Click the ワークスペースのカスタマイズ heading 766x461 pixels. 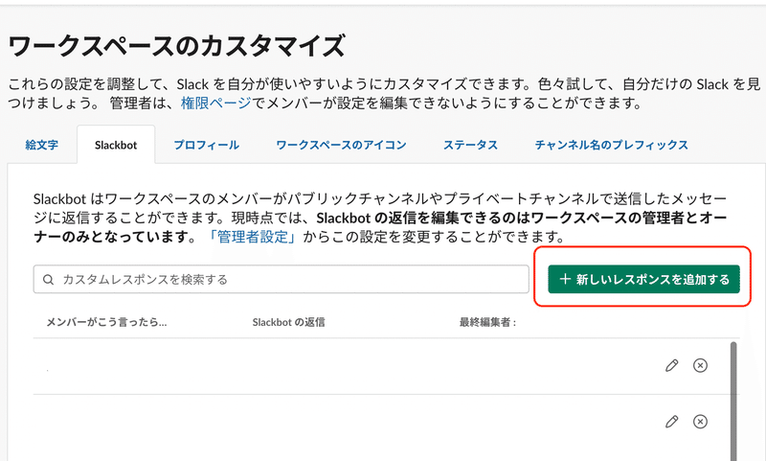point(177,46)
